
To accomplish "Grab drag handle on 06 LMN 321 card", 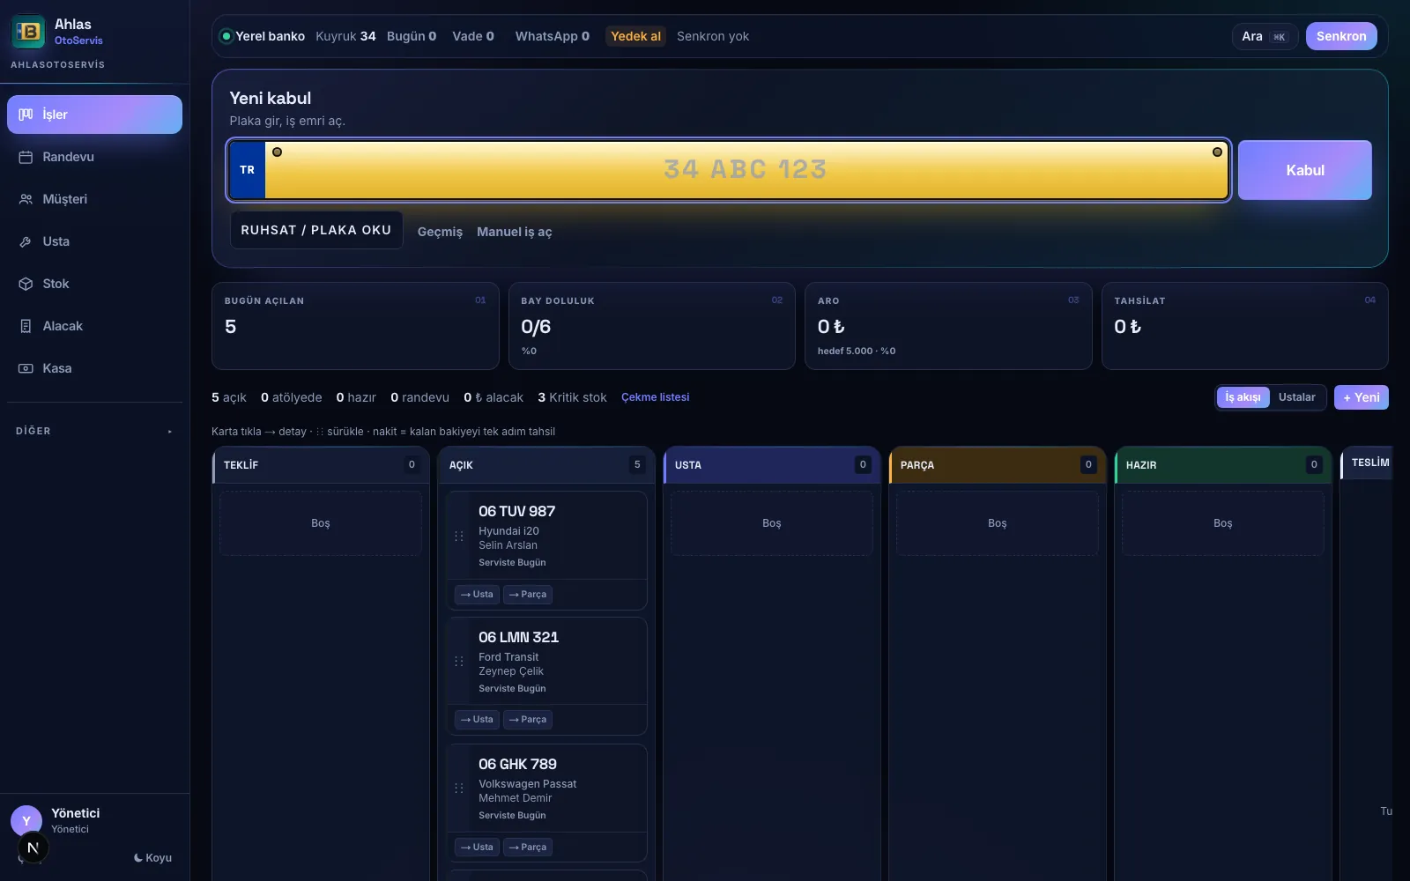I will coord(459,662).
